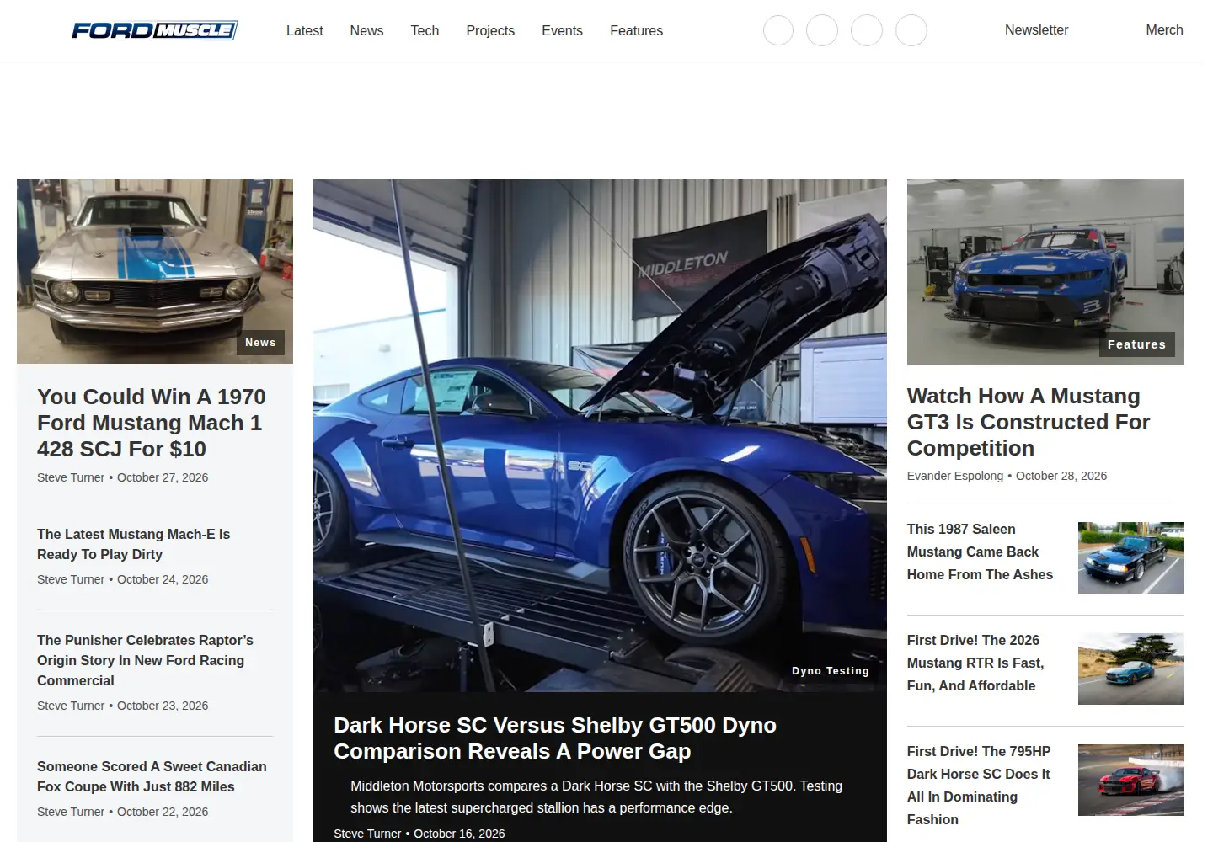Image resolution: width=1213 pixels, height=842 pixels.
Task: Read 'You Could Win A 1970 Ford Mustang' article
Action: tap(152, 423)
